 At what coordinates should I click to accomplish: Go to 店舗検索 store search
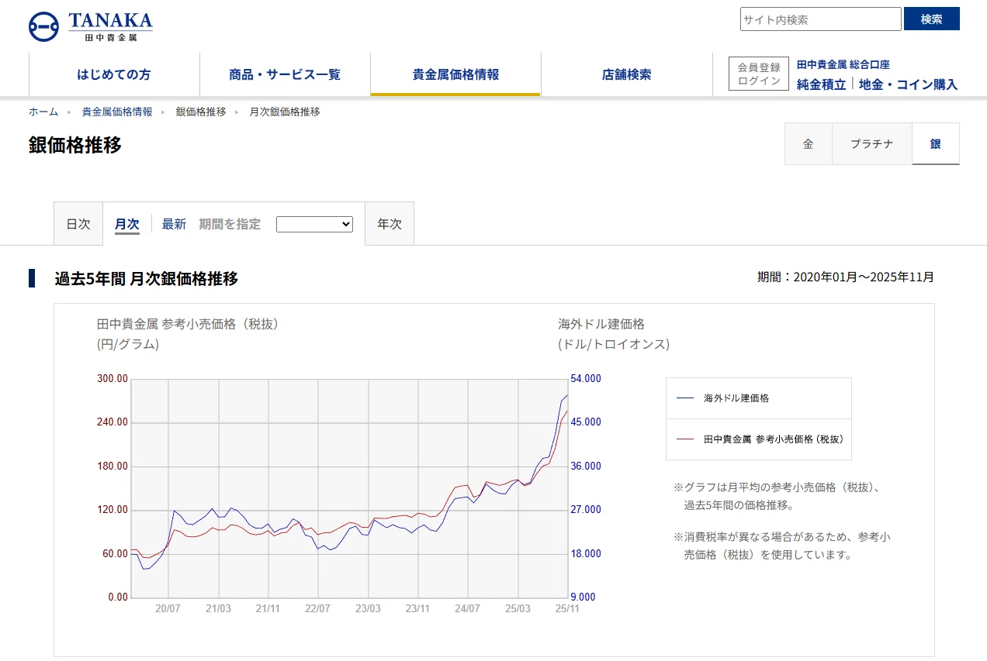click(x=626, y=74)
